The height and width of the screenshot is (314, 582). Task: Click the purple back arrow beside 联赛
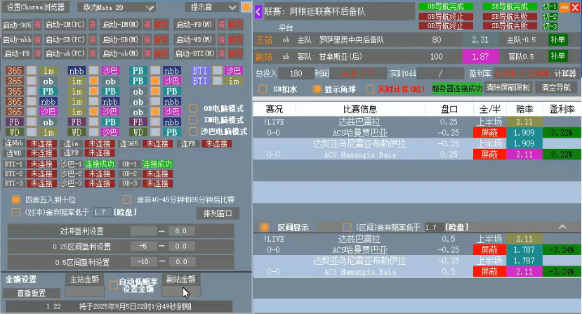tap(258, 12)
